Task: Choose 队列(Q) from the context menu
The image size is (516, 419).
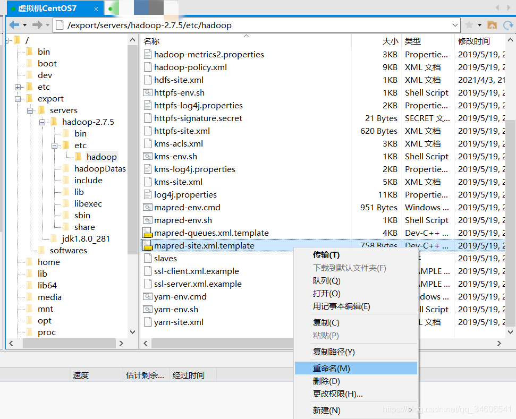Action: (x=356, y=280)
